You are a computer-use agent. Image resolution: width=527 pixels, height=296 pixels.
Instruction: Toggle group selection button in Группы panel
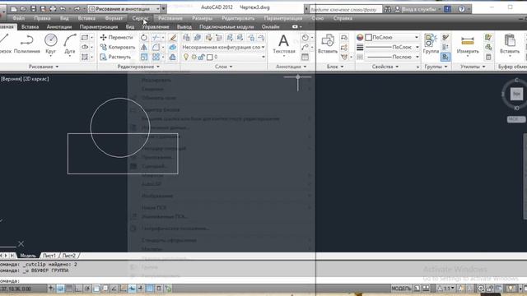tap(445, 57)
